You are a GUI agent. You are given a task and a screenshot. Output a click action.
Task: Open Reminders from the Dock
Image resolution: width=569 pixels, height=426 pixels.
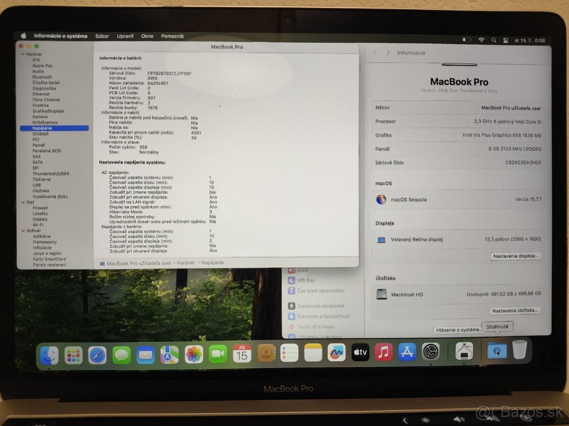[289, 353]
